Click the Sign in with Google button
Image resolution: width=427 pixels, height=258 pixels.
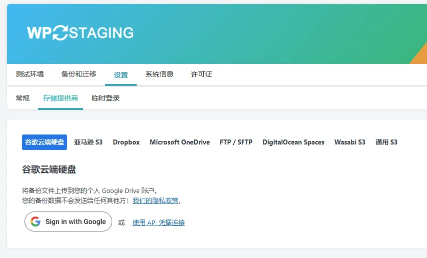pos(69,221)
